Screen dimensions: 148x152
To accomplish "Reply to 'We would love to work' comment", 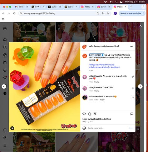I will click(96, 82).
